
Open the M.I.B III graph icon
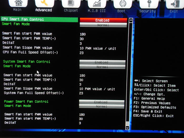point(97,3)
